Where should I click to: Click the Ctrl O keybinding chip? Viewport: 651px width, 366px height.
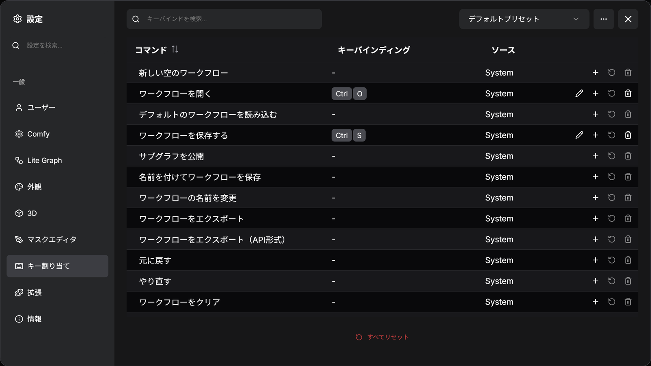point(349,94)
